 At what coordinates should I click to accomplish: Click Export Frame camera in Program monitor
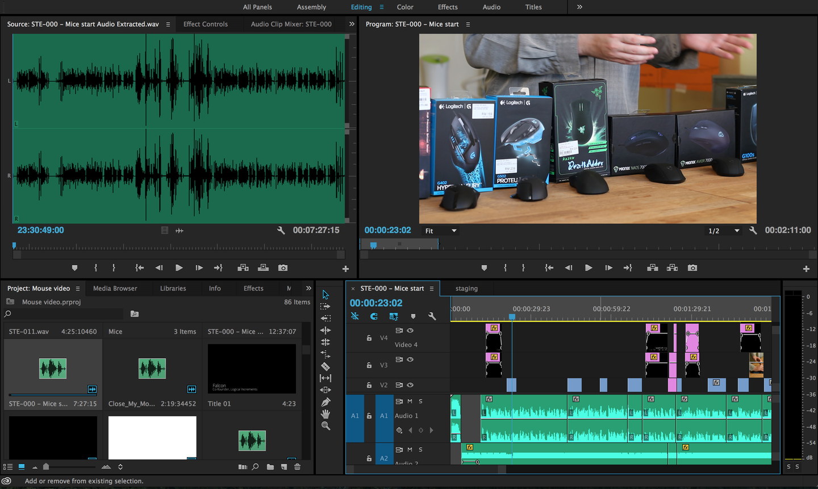[x=692, y=268]
